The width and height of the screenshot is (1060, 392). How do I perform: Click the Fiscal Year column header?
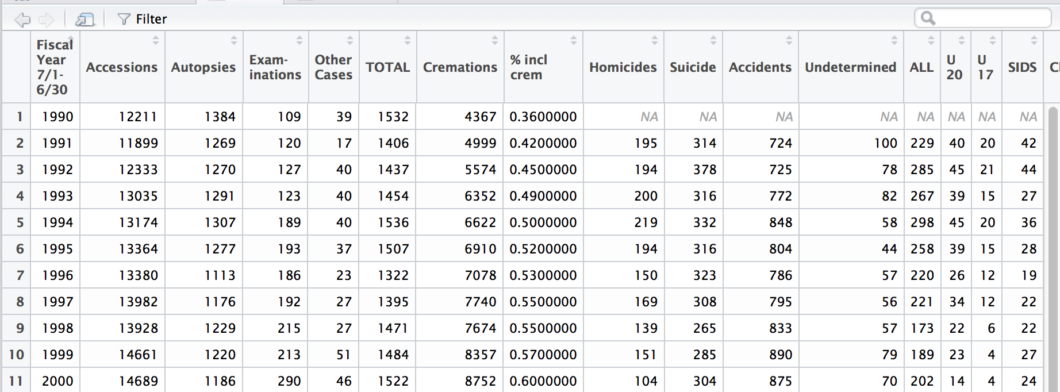click(52, 67)
